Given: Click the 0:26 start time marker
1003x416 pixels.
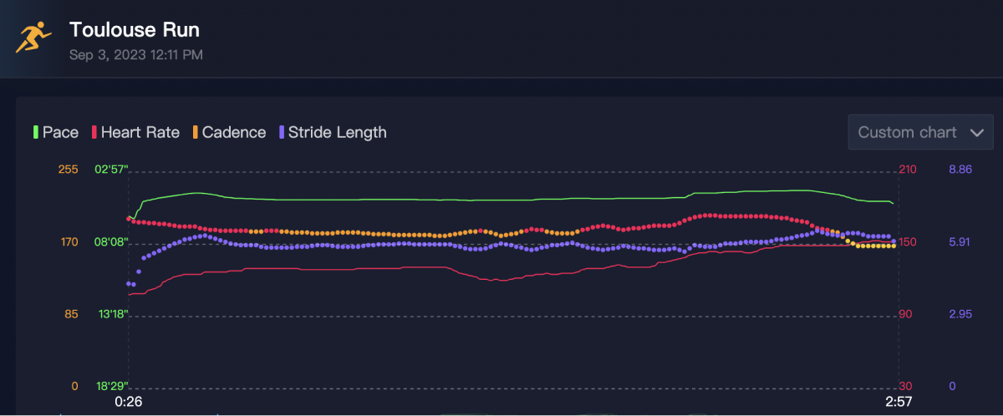Looking at the screenshot, I should [x=127, y=402].
